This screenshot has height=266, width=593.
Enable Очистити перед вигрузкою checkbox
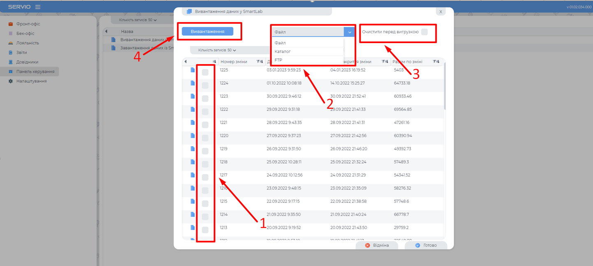(424, 32)
